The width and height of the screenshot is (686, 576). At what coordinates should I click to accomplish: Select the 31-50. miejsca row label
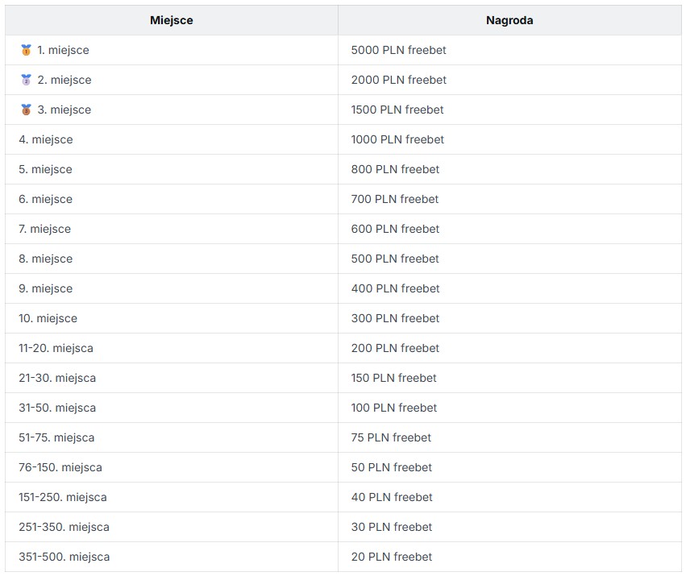(57, 407)
